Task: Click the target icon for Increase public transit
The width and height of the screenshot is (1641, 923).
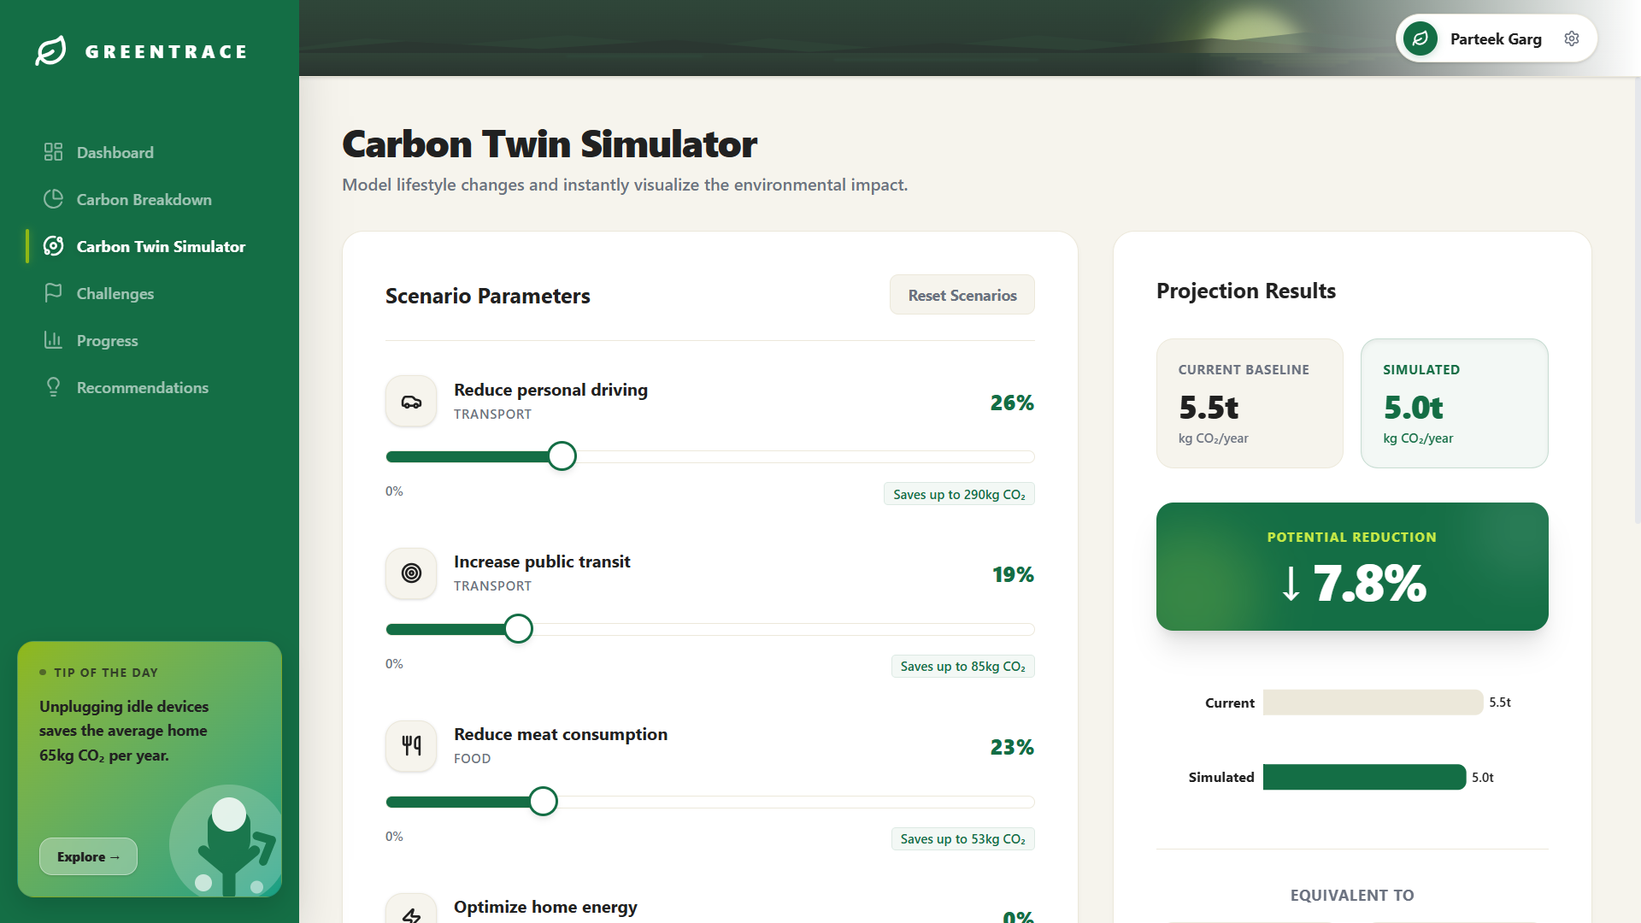Action: (411, 573)
